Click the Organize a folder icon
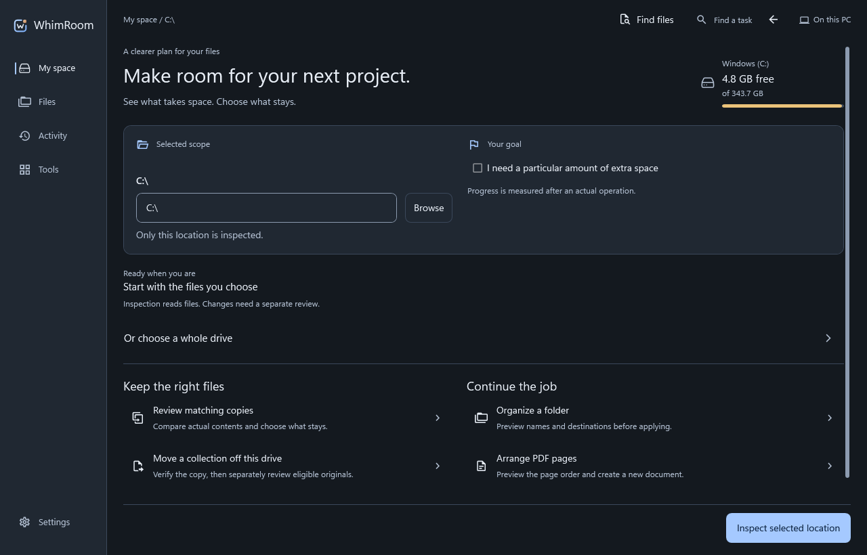 click(x=481, y=418)
